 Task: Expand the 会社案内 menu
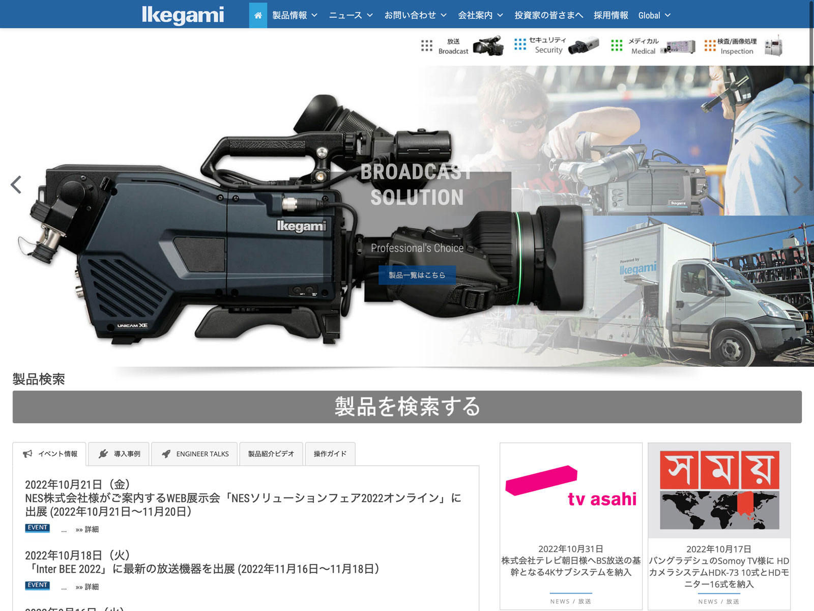pos(480,15)
